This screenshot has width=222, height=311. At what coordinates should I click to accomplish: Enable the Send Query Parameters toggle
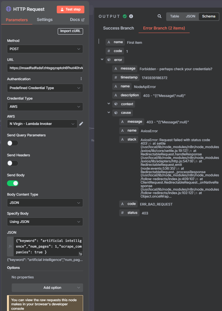13,143
